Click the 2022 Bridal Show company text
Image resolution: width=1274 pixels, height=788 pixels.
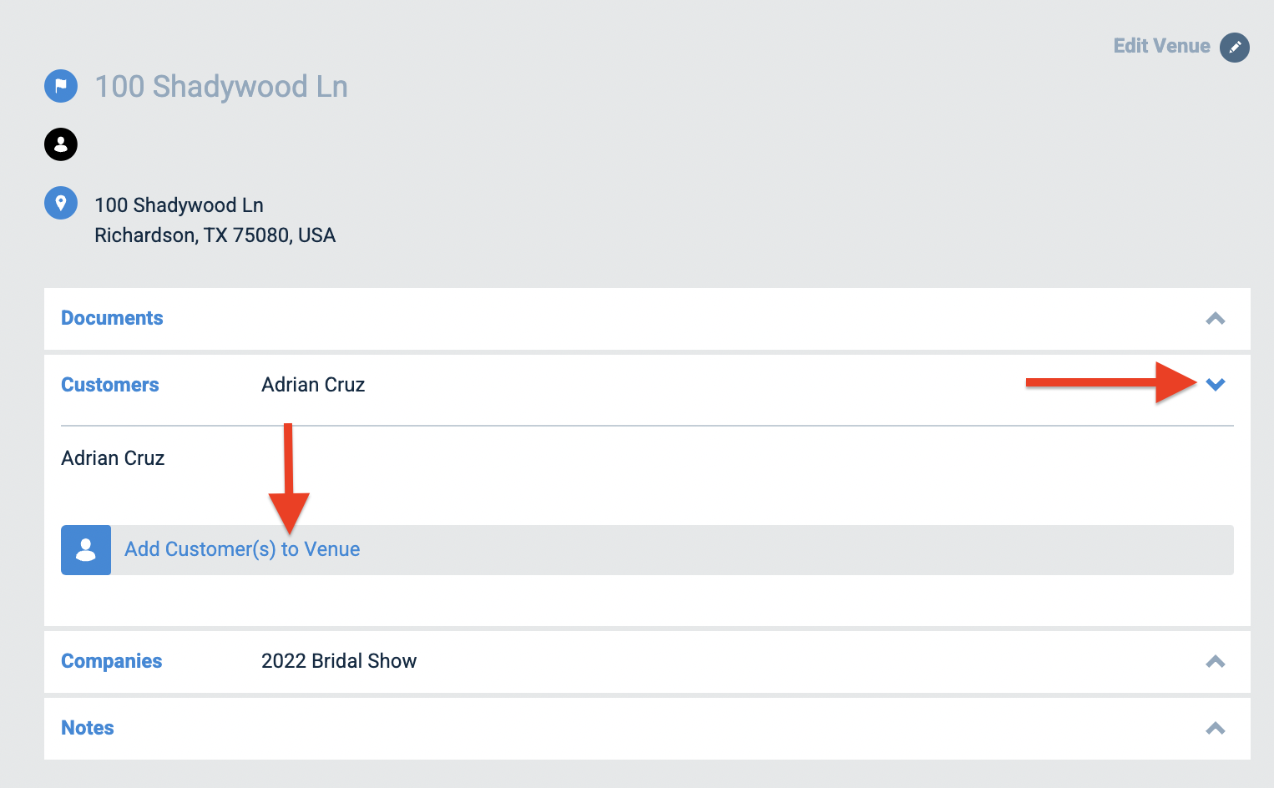(x=339, y=661)
